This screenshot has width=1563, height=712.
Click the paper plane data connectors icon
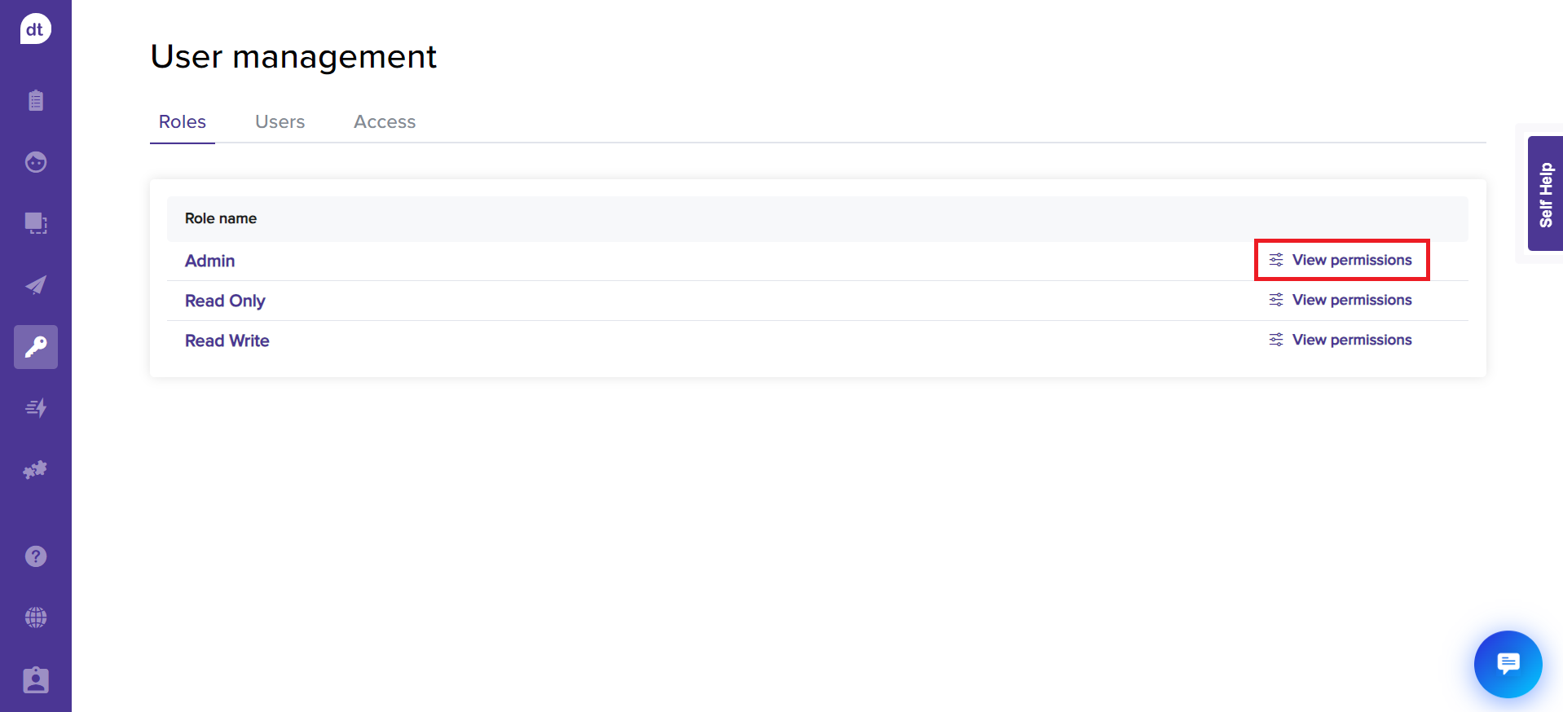pos(35,285)
